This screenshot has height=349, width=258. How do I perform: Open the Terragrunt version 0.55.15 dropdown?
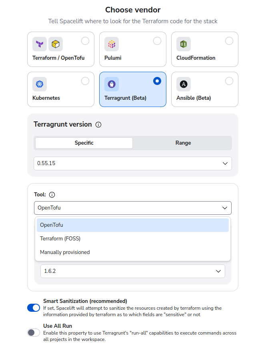pyautogui.click(x=132, y=163)
